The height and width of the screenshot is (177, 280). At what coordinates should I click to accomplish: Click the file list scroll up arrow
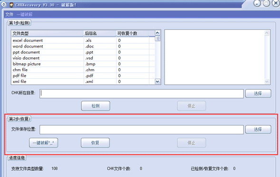pos(157,33)
